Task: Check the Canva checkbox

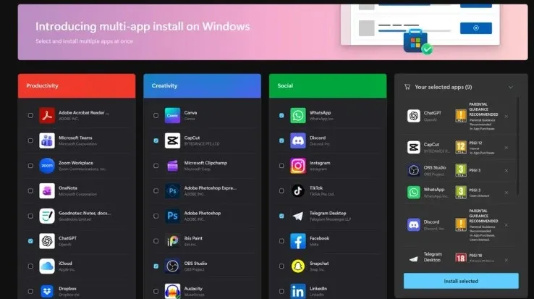Action: point(156,116)
